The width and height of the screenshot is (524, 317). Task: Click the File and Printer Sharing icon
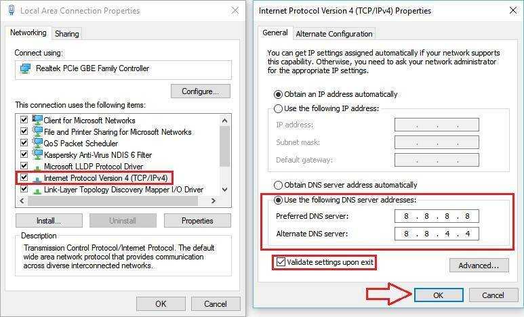pyautogui.click(x=37, y=131)
